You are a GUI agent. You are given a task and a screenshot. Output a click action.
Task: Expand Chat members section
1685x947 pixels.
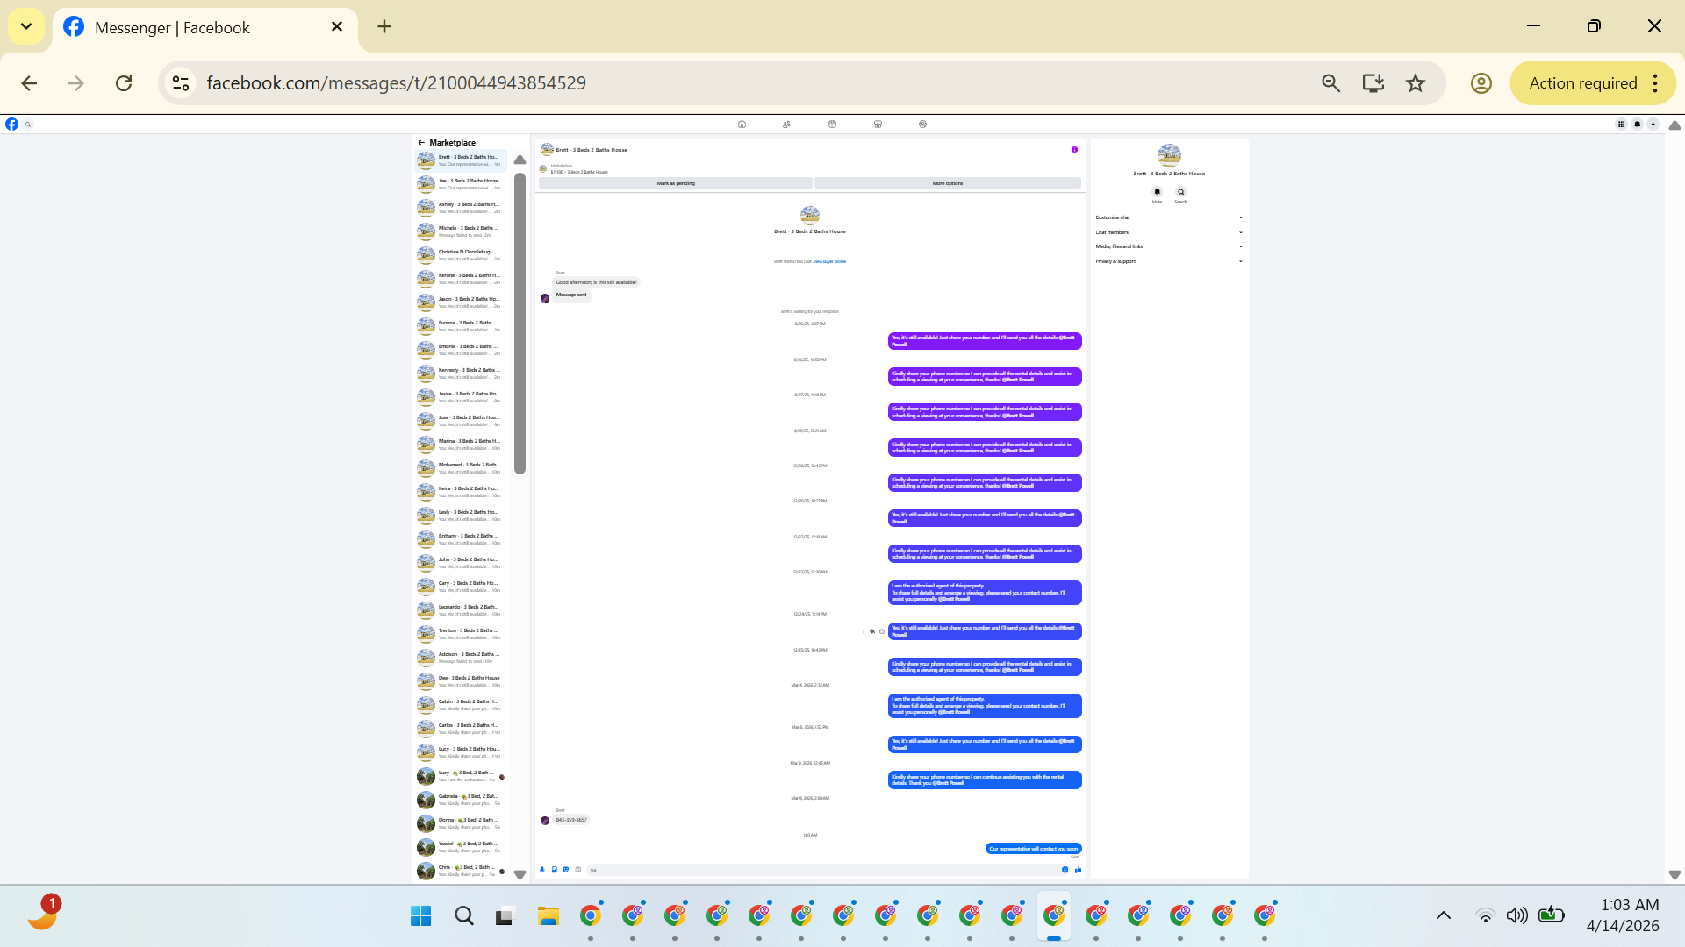(x=1168, y=232)
